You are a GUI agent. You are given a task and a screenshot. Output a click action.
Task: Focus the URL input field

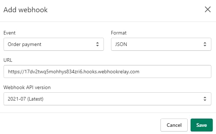(x=107, y=71)
